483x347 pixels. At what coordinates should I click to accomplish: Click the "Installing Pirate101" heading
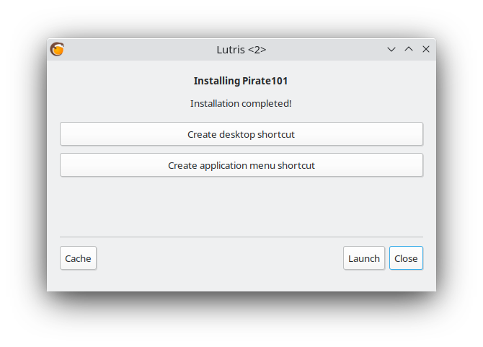(x=241, y=81)
